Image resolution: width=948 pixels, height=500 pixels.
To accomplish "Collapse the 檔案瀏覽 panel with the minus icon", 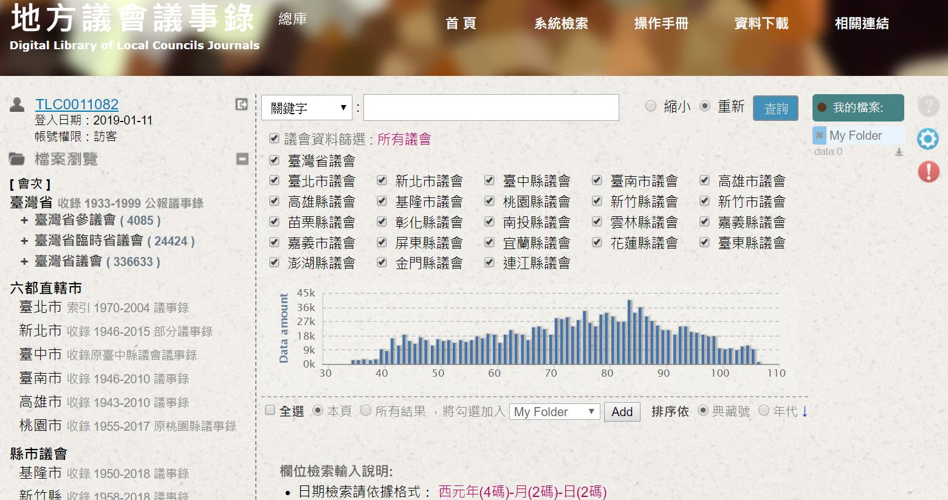I will click(x=242, y=159).
